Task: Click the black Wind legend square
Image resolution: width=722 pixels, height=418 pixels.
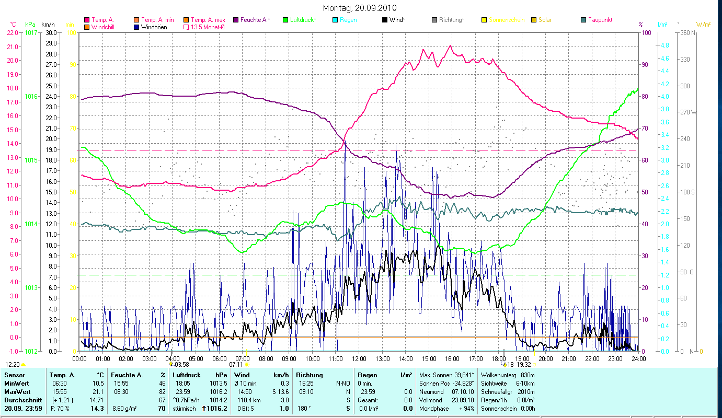Action: pyautogui.click(x=385, y=20)
